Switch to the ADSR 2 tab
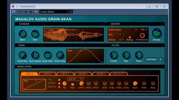179x100 pixels. (101, 74)
